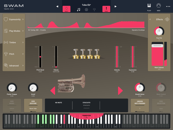Click the Flutter Tongue knob

12,88
